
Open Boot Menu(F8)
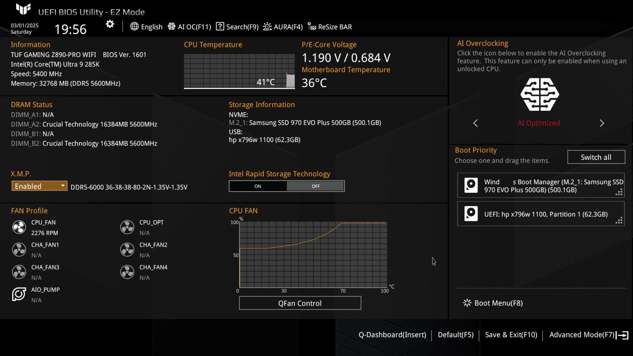click(x=493, y=303)
